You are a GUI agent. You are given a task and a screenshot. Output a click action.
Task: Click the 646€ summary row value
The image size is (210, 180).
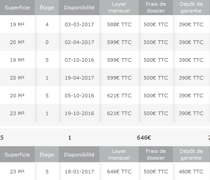pos(144,138)
